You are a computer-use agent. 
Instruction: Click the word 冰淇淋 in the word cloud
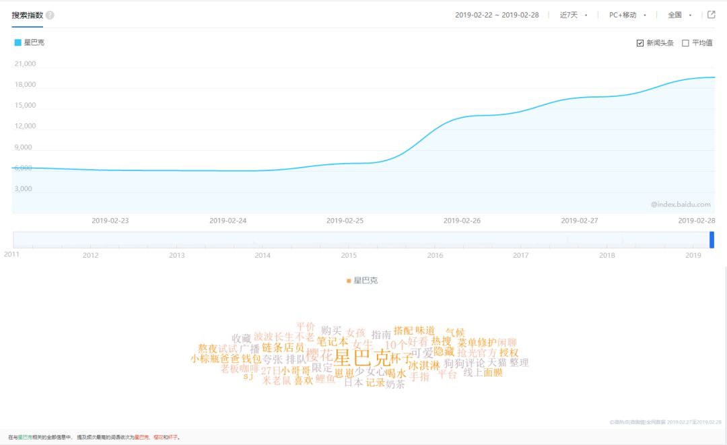424,366
